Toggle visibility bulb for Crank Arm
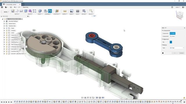Screen dimensions: 186x104 [x=7, y=35]
